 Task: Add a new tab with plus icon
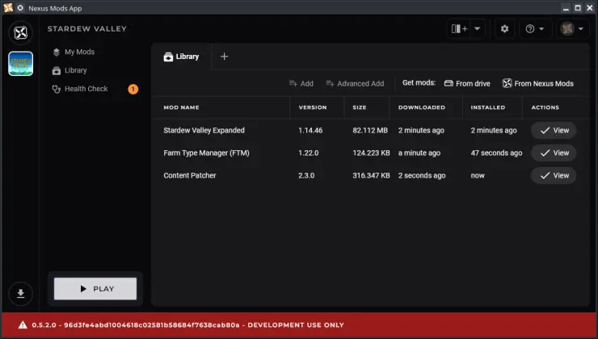coord(225,56)
